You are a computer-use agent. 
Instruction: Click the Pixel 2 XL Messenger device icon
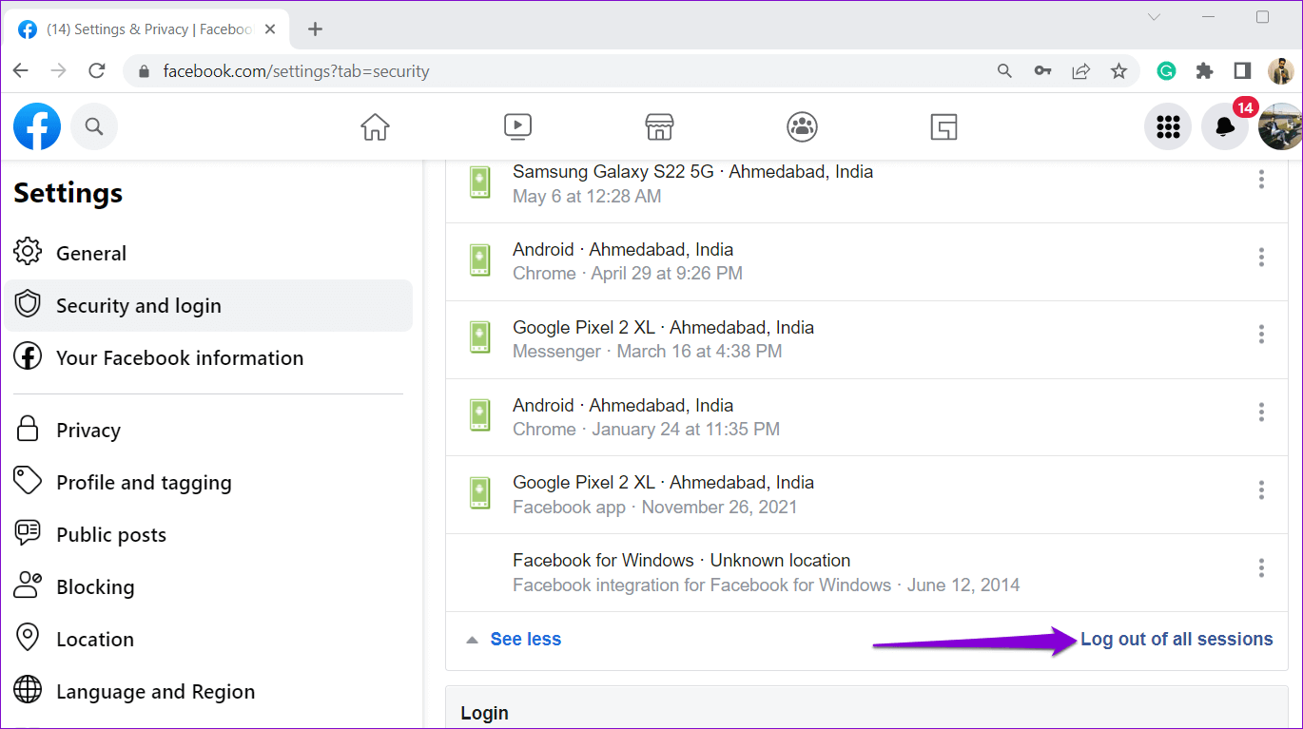point(480,337)
